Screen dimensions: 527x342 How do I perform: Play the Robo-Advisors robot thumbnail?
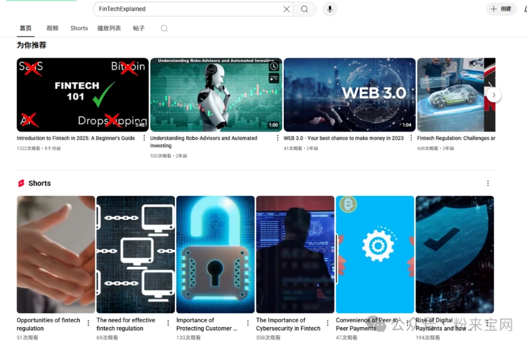pos(216,95)
